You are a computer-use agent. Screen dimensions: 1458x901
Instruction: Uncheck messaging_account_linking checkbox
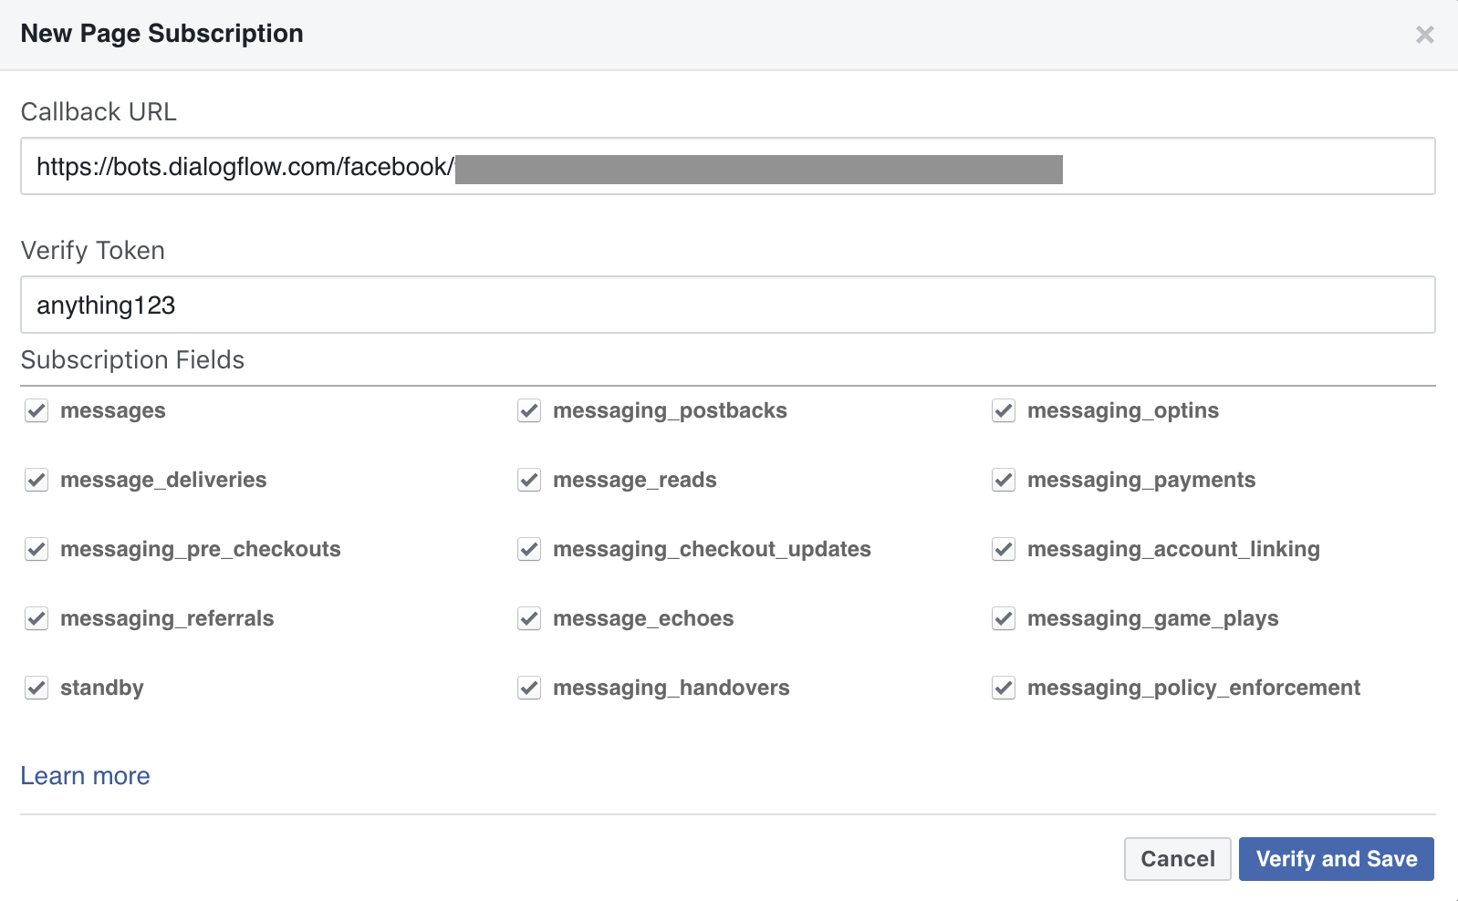coord(1004,549)
